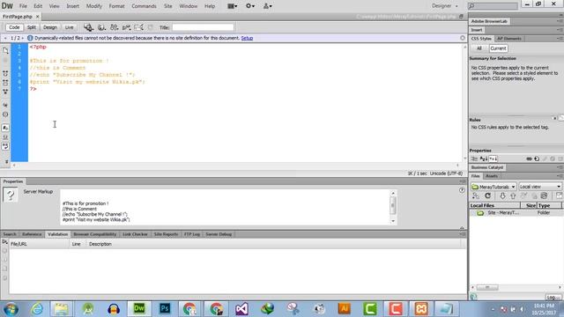Click Show List View Az icon
The width and height of the screenshot is (564, 317).
point(484,158)
